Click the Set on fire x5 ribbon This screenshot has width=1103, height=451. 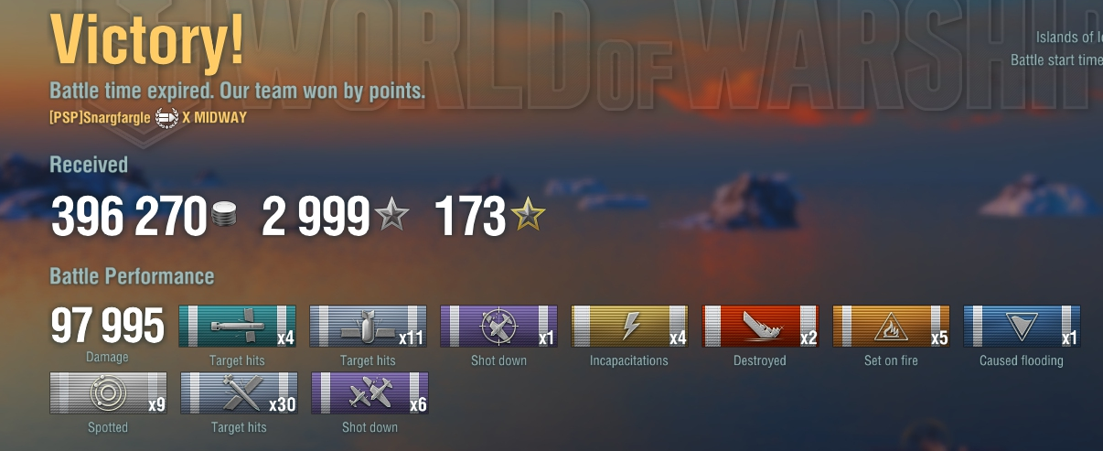pos(892,327)
